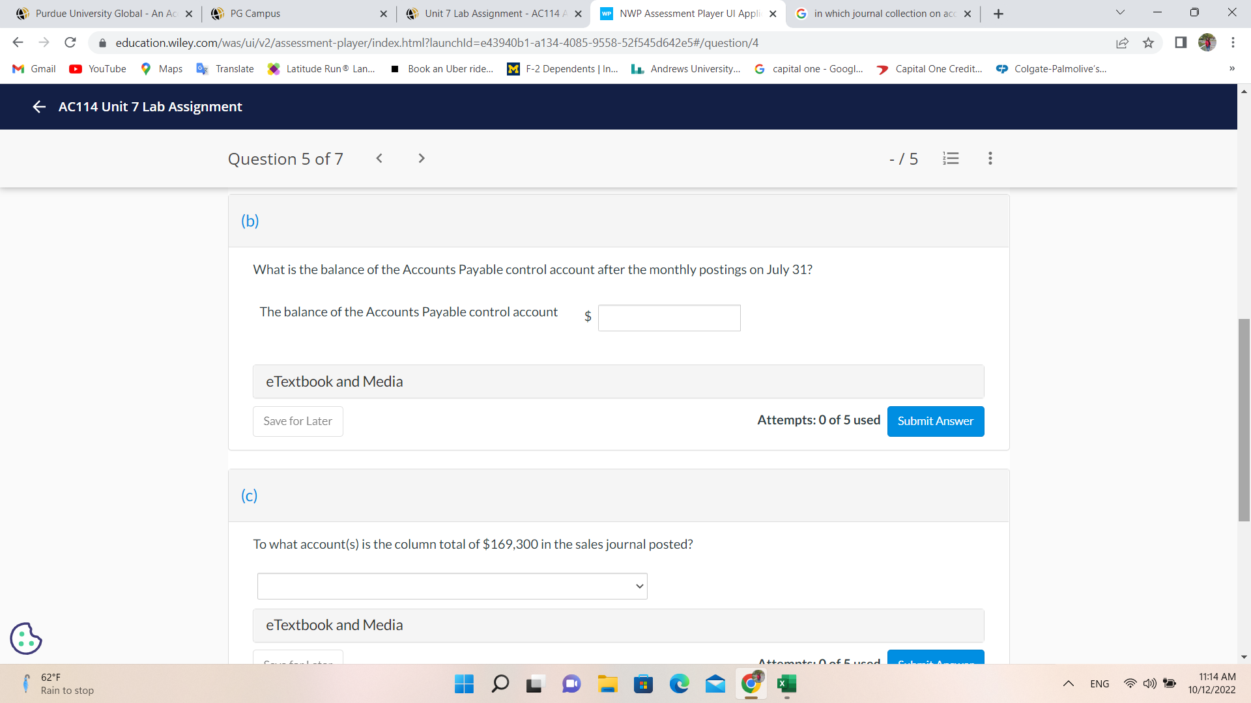Click Submit Answer for part (b)
The height and width of the screenshot is (703, 1251).
click(935, 421)
